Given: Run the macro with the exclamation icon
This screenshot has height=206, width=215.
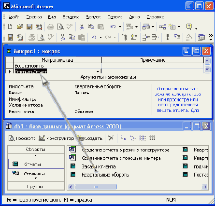Looking at the screenshot, I should click(168, 37).
